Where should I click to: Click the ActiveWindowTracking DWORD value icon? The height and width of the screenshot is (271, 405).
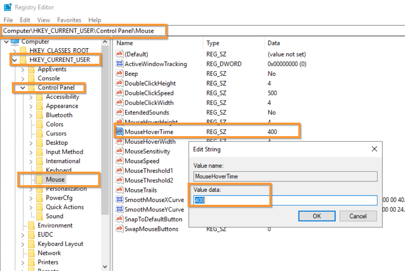point(120,64)
